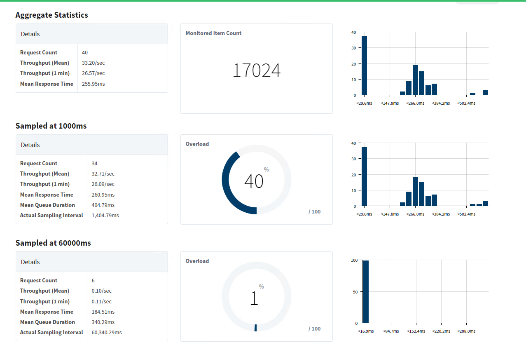Select the 17024 monitored item count number
The width and height of the screenshot is (526, 345).
point(257,70)
